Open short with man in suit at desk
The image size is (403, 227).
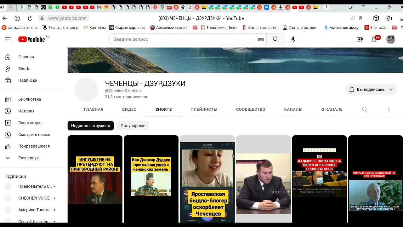pos(263,179)
